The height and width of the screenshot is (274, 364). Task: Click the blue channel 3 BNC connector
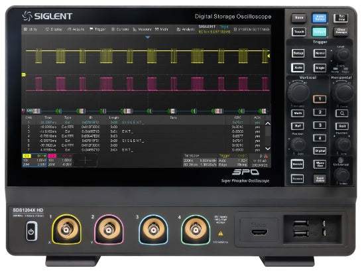[153, 230]
